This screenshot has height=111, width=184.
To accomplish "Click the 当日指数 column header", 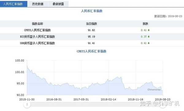I will (91, 24).
